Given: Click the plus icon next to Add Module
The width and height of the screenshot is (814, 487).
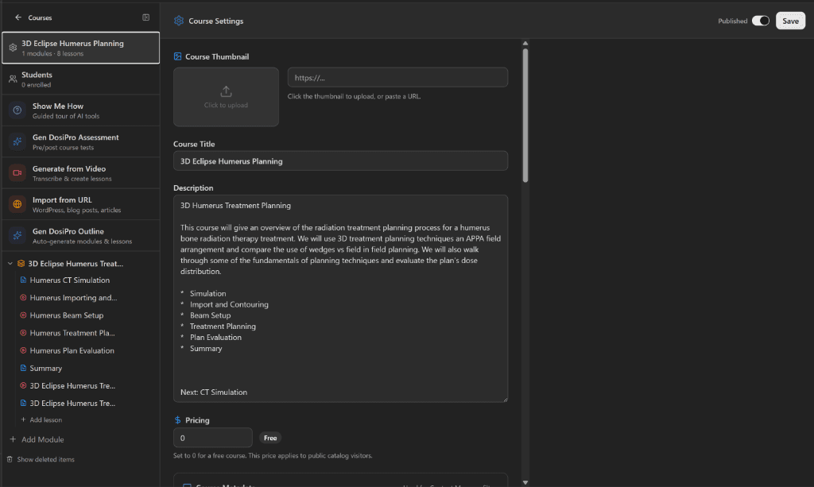Looking at the screenshot, I should (x=13, y=439).
